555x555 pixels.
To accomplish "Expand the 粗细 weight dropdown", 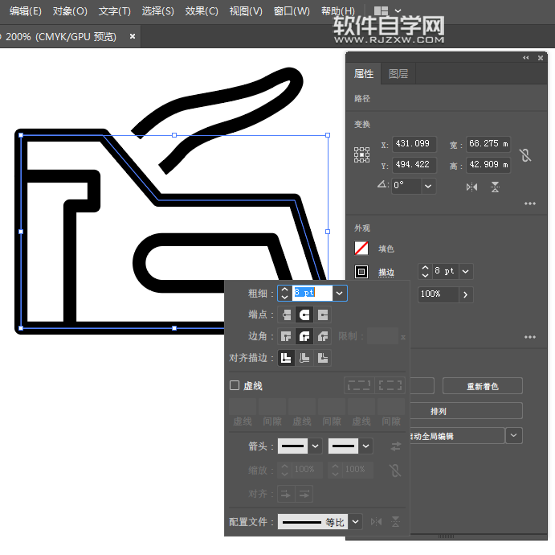I will pyautogui.click(x=340, y=293).
